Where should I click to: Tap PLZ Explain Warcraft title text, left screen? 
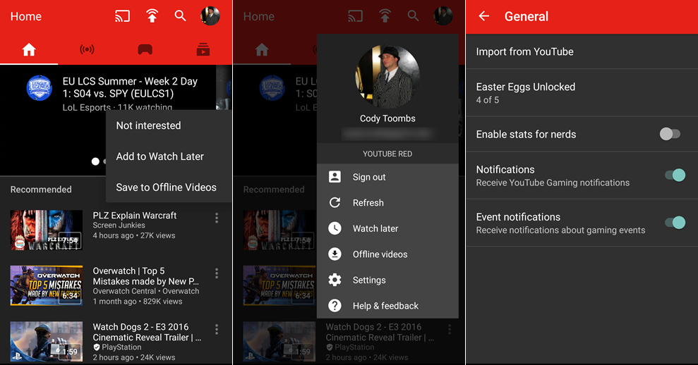click(x=134, y=215)
